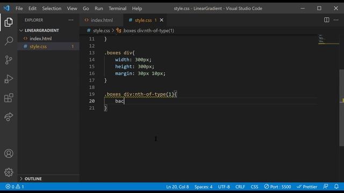This screenshot has height=193, width=344.
Task: Open the Go menu
Action: click(86, 9)
